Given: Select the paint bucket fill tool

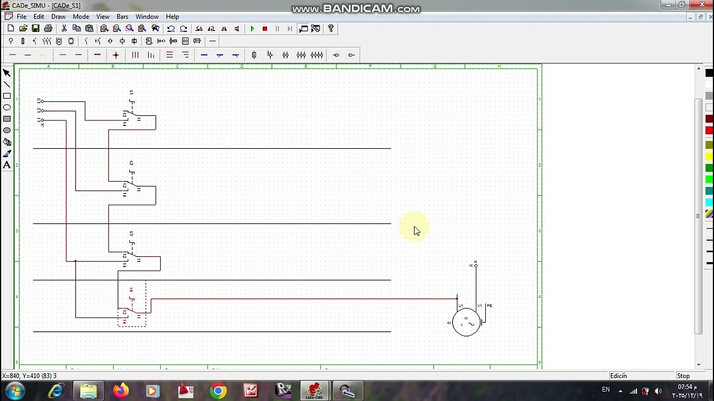Looking at the screenshot, I should click(x=7, y=142).
